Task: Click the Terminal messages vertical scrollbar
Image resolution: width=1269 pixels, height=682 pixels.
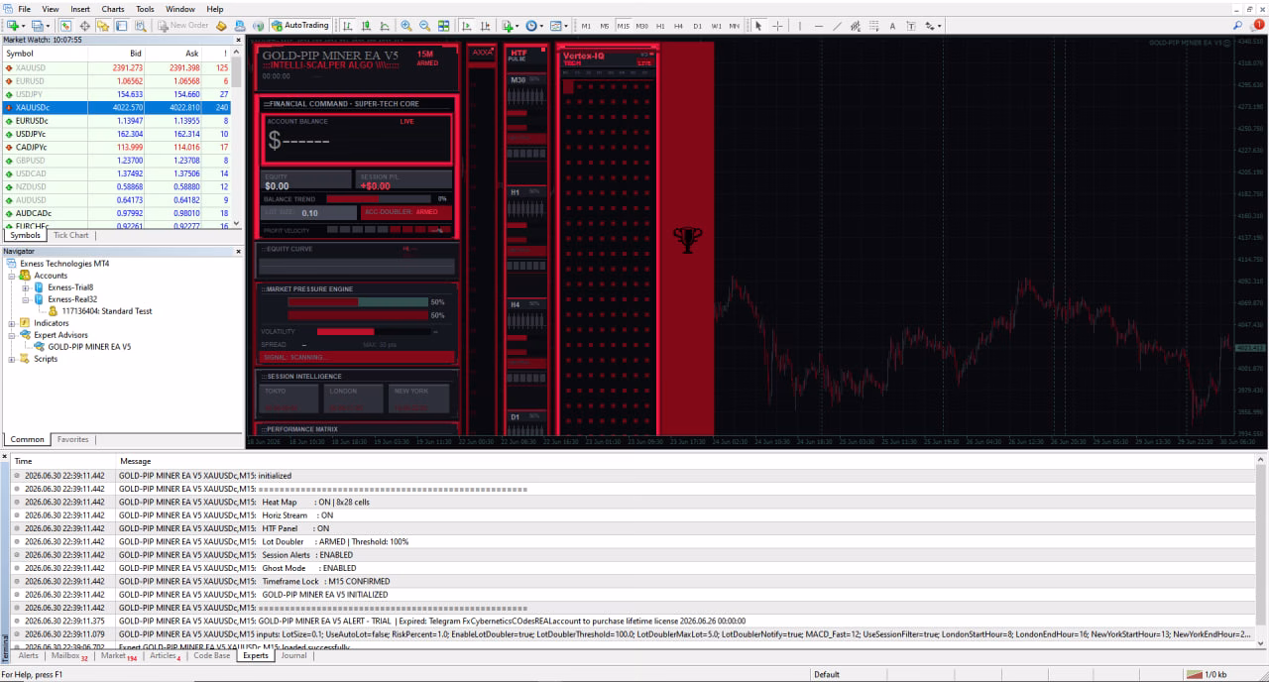Action: [x=1262, y=551]
